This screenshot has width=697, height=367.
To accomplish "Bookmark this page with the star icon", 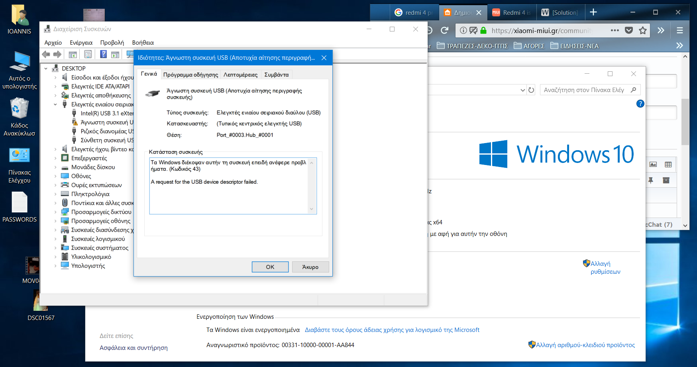I will pyautogui.click(x=643, y=30).
